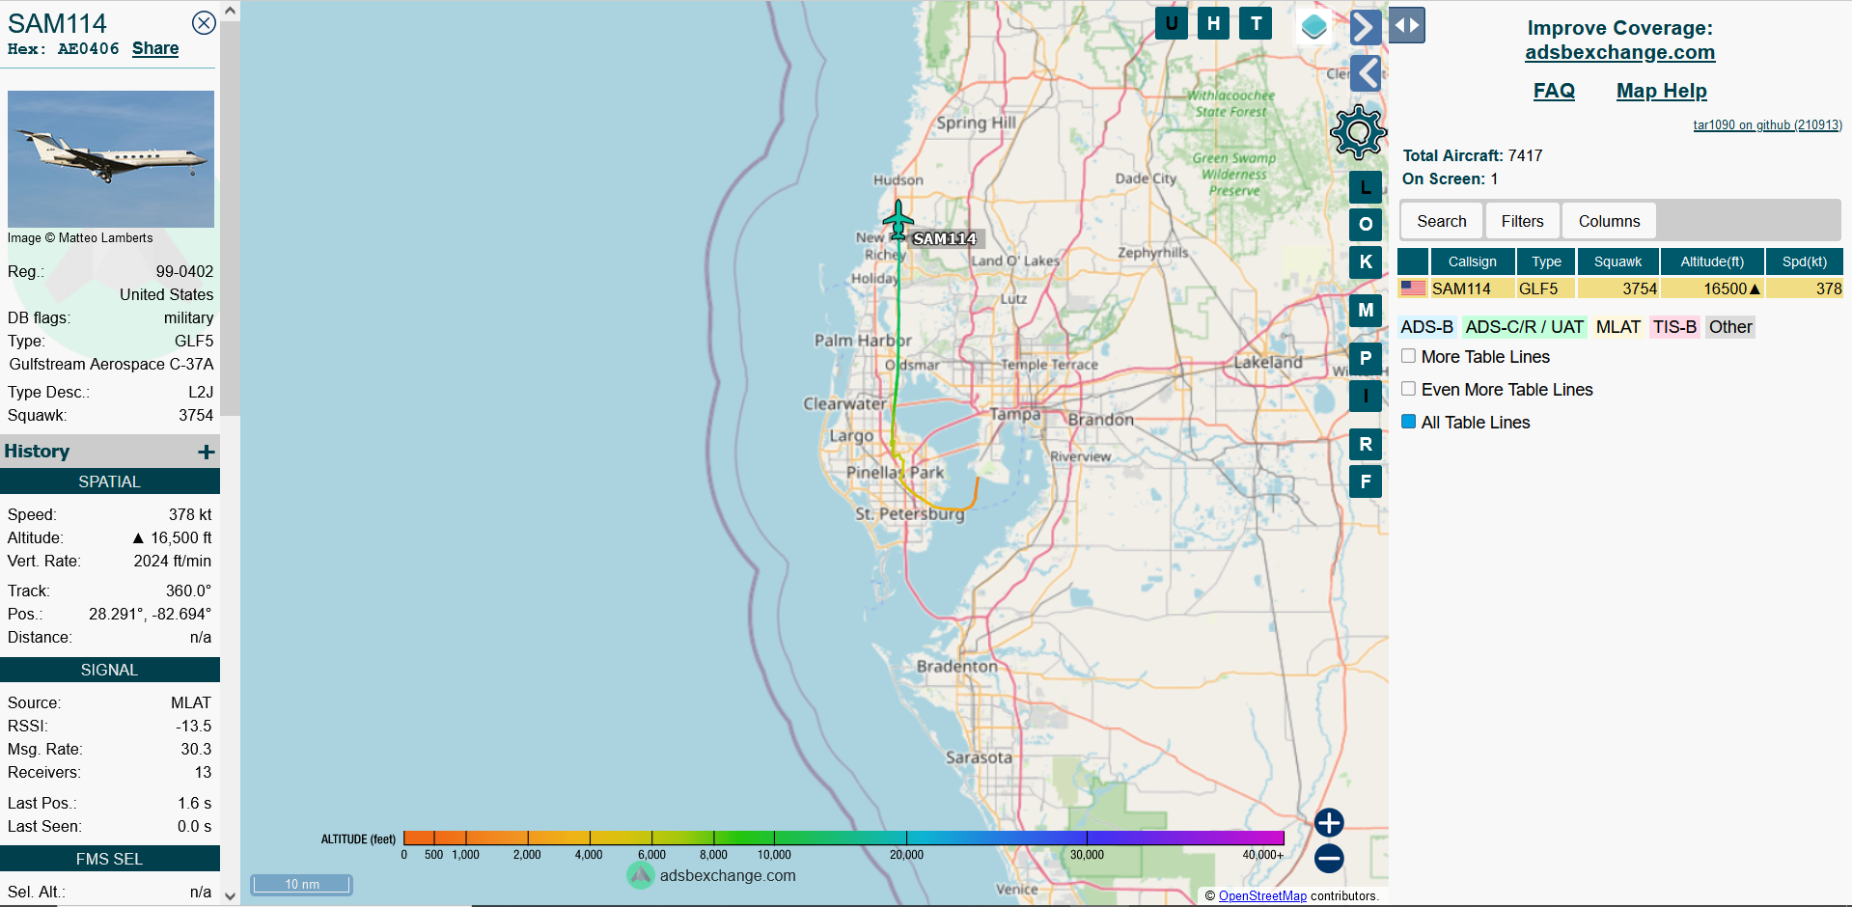Viewport: 1852px width, 907px height.
Task: Open the Search tab
Action: (1441, 221)
